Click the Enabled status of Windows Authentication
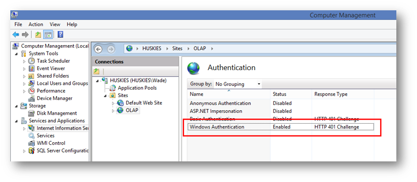Viewport: 417px width, 182px height. tap(282, 127)
